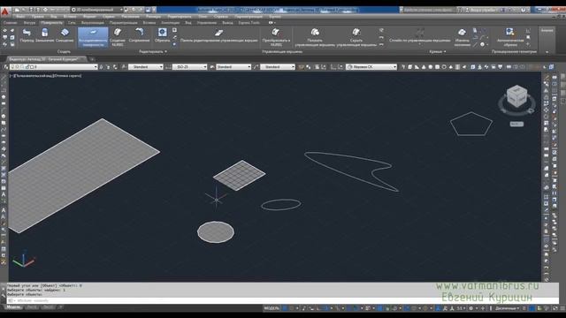This screenshot has width=566, height=318.
Task: Open the ISO-25 dimension style dropdown
Action: (x=190, y=67)
